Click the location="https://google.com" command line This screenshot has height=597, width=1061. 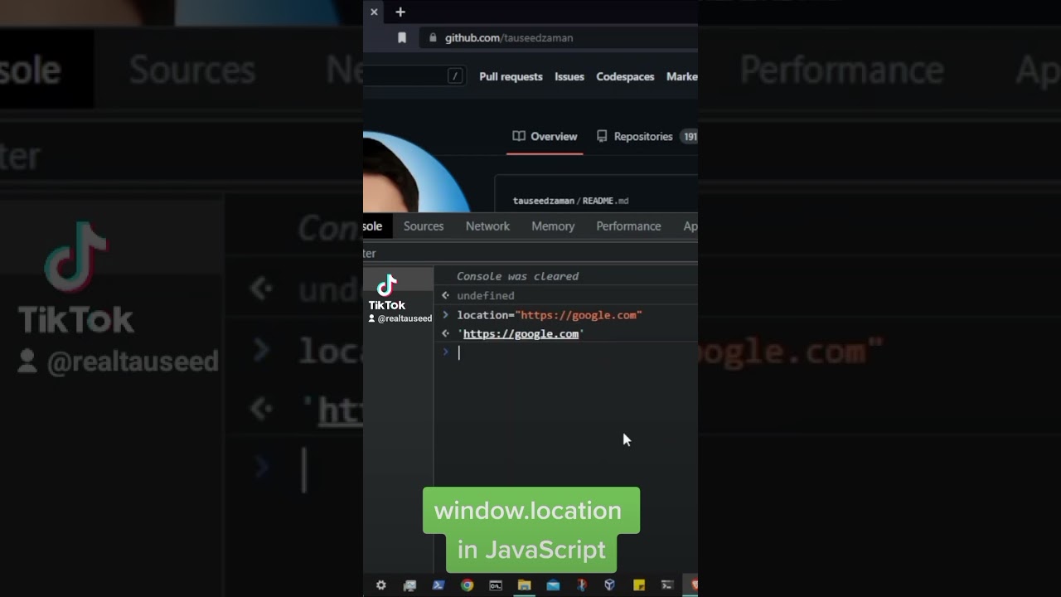[x=550, y=315]
